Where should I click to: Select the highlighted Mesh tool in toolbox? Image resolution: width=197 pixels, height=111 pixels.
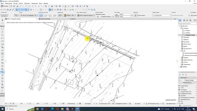pos(2,72)
